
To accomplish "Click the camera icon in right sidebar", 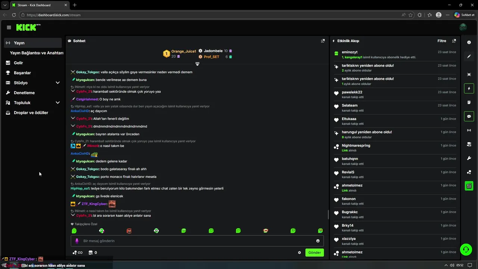I will tap(469, 144).
